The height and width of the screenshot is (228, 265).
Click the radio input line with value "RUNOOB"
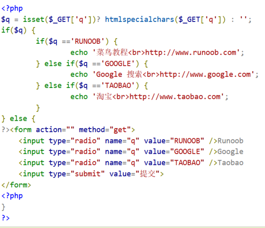pos(131,141)
